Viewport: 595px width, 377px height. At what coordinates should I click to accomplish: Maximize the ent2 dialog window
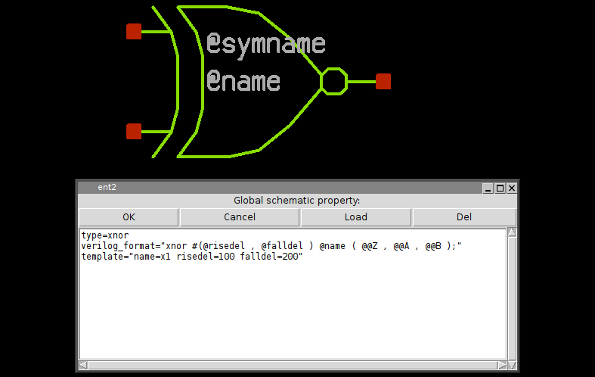[500, 188]
